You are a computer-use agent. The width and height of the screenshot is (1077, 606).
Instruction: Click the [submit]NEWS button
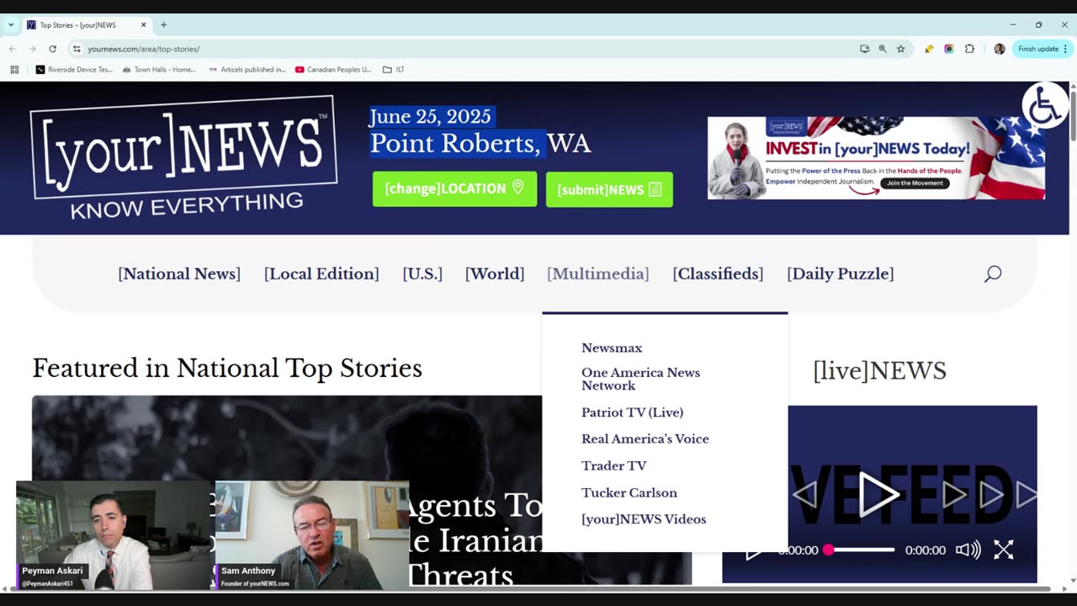click(x=609, y=189)
